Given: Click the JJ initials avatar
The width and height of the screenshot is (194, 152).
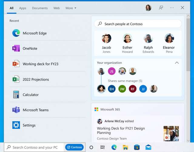Looking at the screenshot, I should tap(143, 89).
